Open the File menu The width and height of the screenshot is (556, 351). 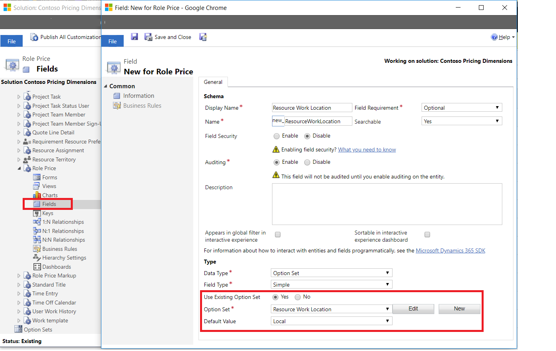(x=112, y=41)
